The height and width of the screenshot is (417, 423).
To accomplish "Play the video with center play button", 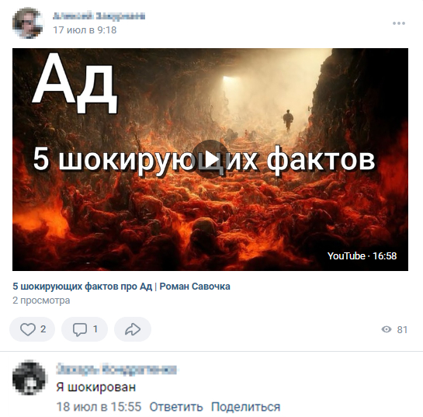I will [x=210, y=159].
